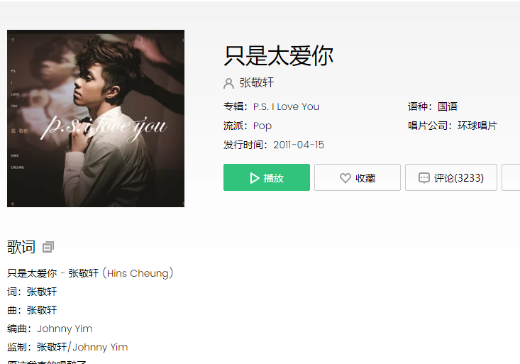Click lyric line with Hins Cheung
This screenshot has width=520, height=364.
pyautogui.click(x=90, y=273)
